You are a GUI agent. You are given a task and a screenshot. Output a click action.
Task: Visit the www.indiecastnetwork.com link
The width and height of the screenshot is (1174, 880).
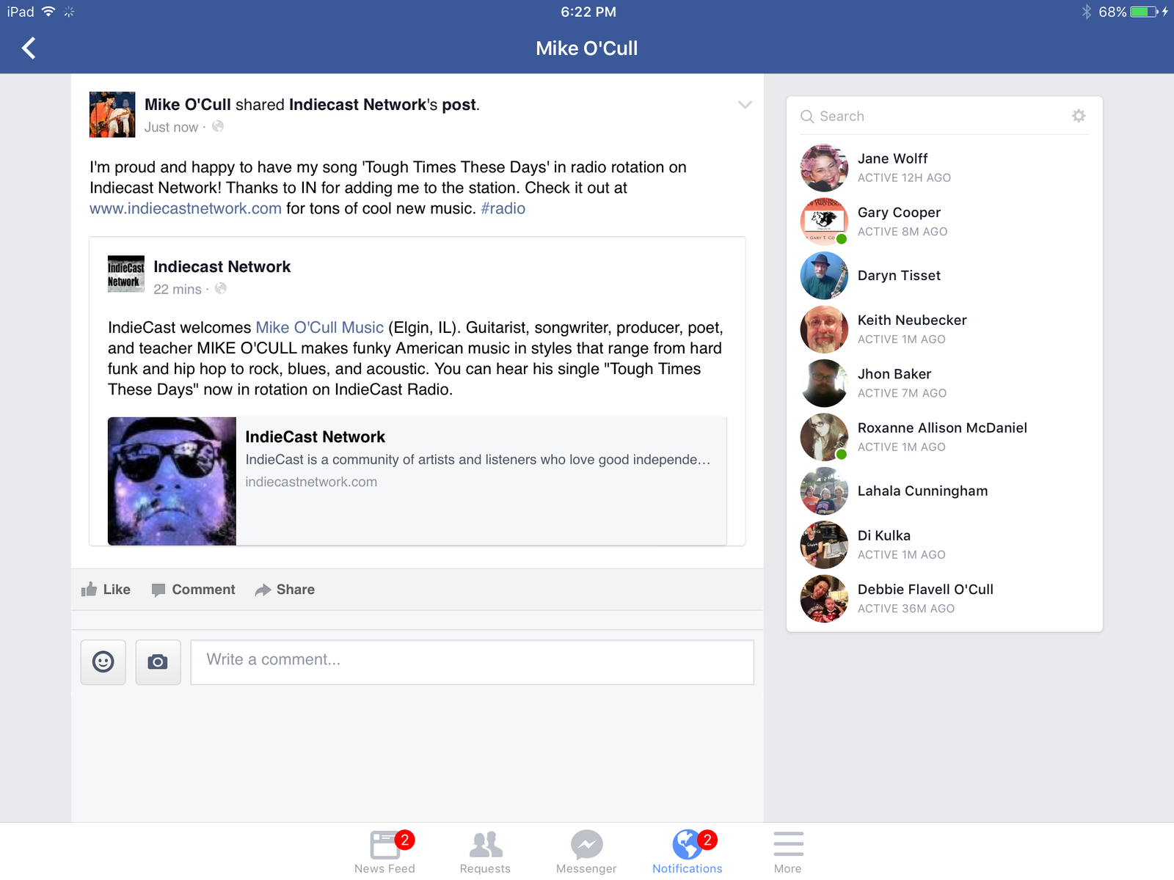pyautogui.click(x=186, y=208)
